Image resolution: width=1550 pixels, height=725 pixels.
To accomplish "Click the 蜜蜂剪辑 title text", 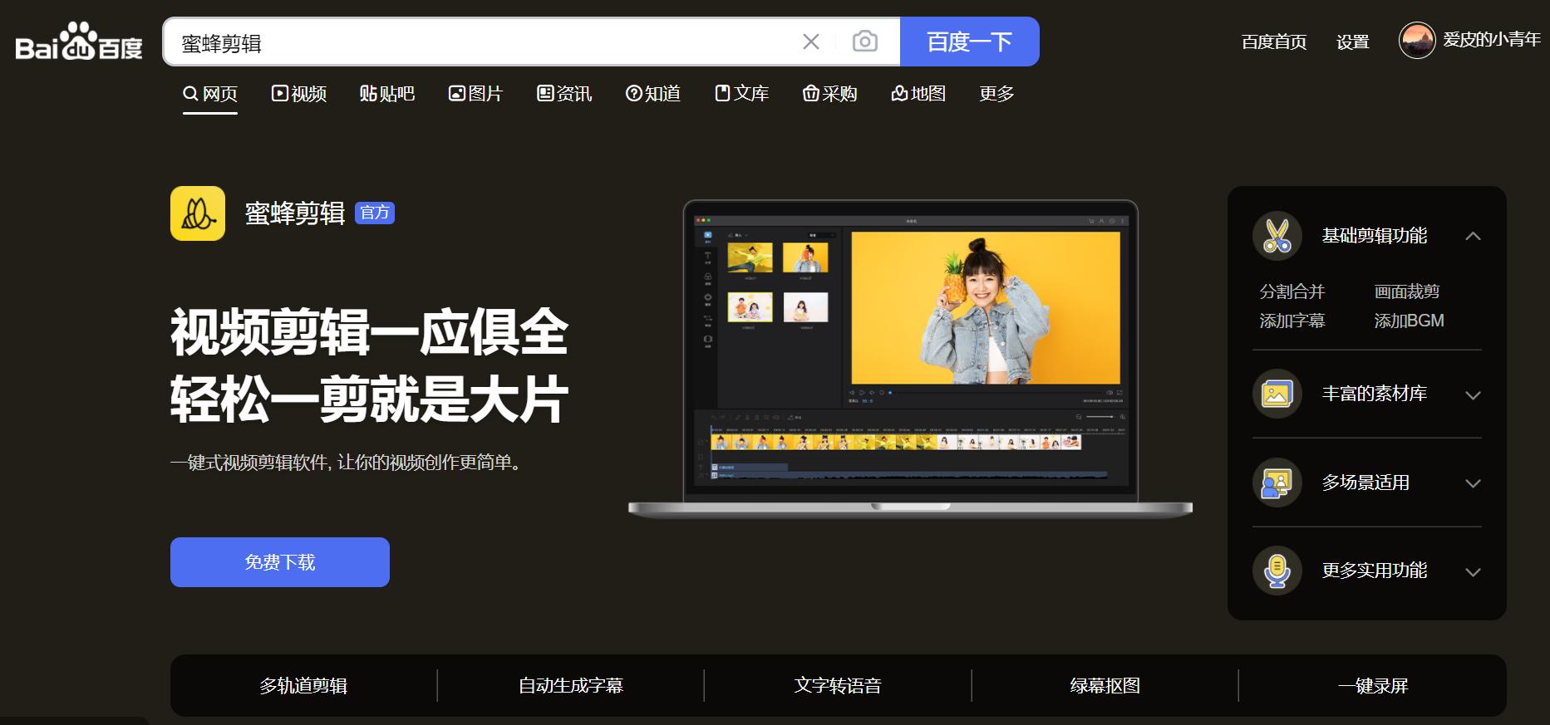I will pos(295,213).
